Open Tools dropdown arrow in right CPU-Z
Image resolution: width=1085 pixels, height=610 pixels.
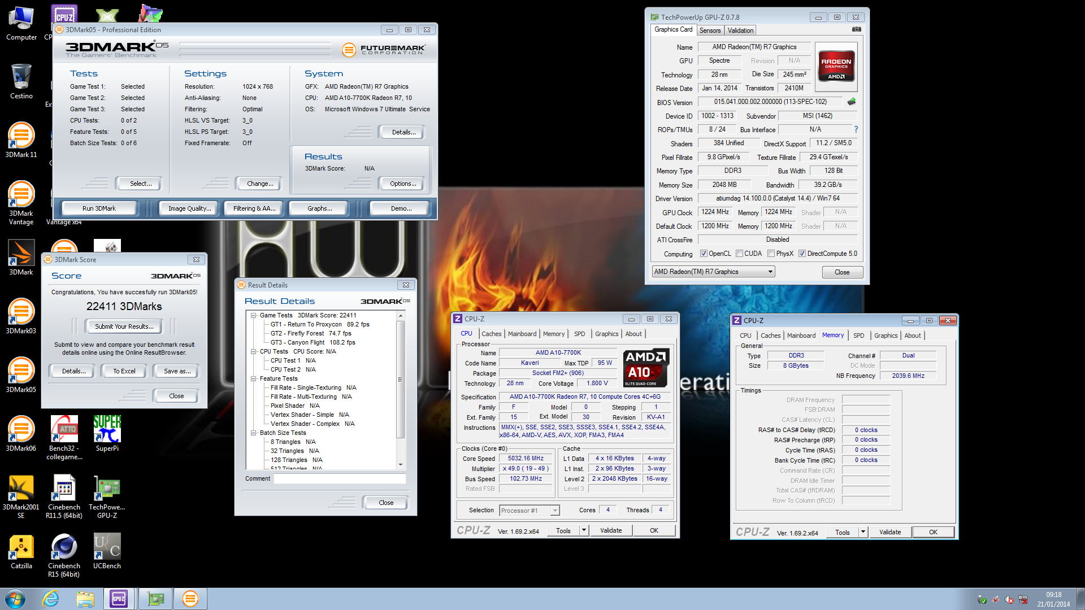point(863,532)
